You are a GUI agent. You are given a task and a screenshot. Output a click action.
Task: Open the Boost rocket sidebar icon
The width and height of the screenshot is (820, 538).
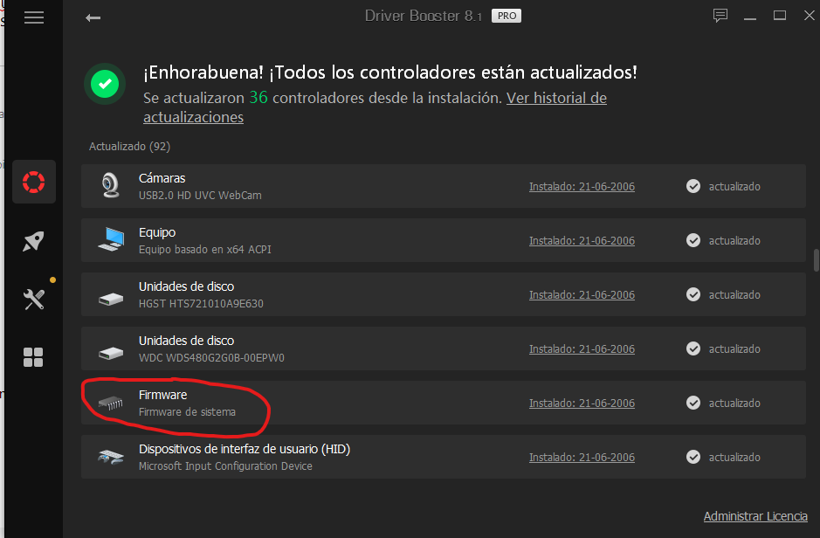[x=33, y=241]
